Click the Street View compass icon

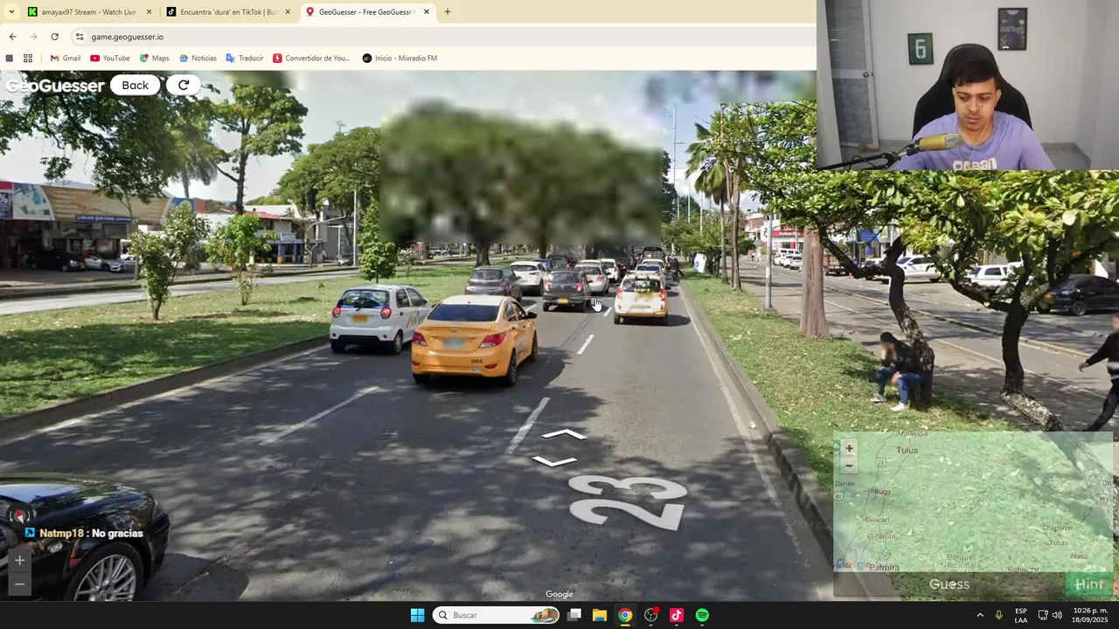(19, 515)
